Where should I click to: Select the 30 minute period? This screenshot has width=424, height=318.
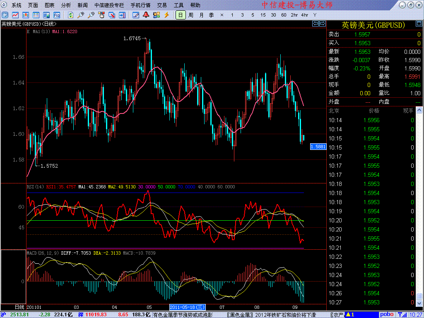coord(273,15)
